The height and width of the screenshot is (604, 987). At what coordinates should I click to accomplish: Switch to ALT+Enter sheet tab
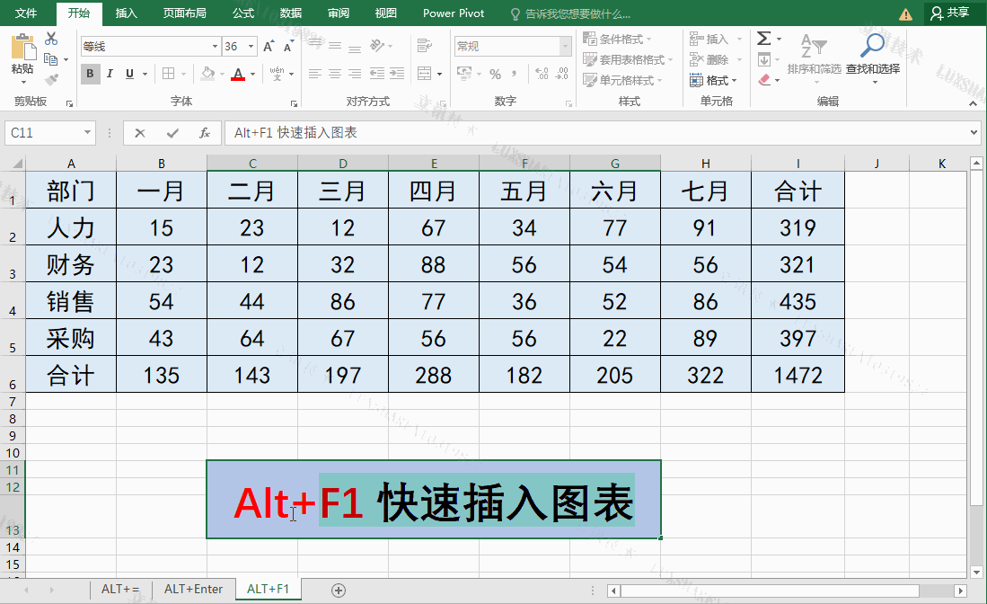pyautogui.click(x=193, y=590)
